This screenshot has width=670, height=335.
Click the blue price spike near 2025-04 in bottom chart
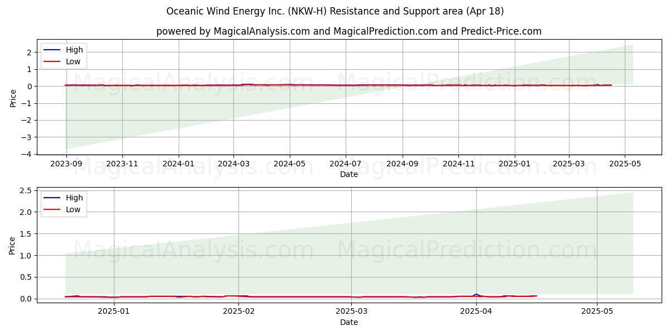click(476, 294)
